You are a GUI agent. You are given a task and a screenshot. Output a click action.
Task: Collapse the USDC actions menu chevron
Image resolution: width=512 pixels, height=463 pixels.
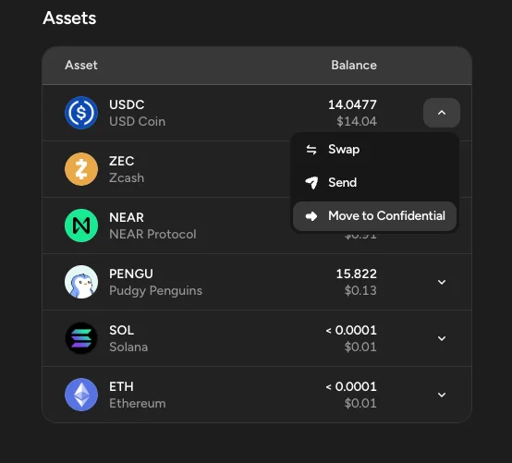pyautogui.click(x=442, y=113)
